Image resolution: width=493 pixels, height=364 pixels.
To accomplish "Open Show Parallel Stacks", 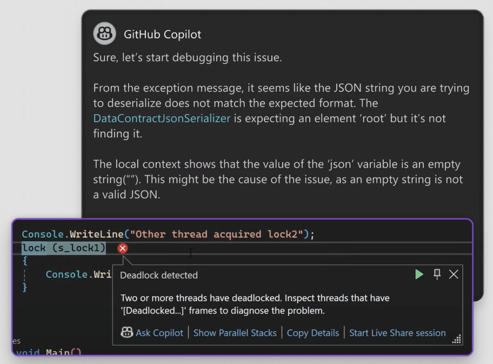I will point(235,333).
